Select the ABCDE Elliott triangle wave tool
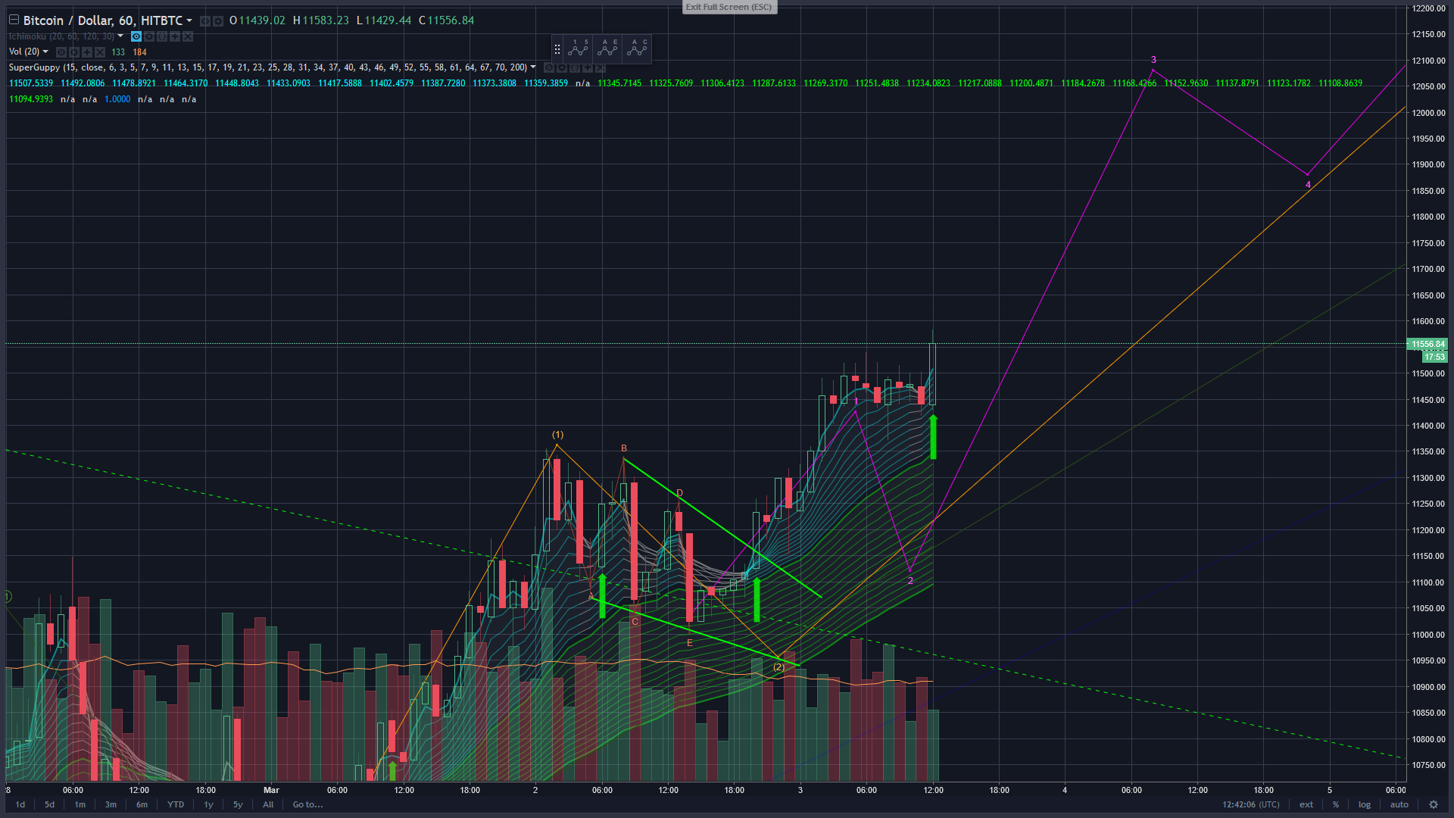The height and width of the screenshot is (818, 1454). (608, 48)
